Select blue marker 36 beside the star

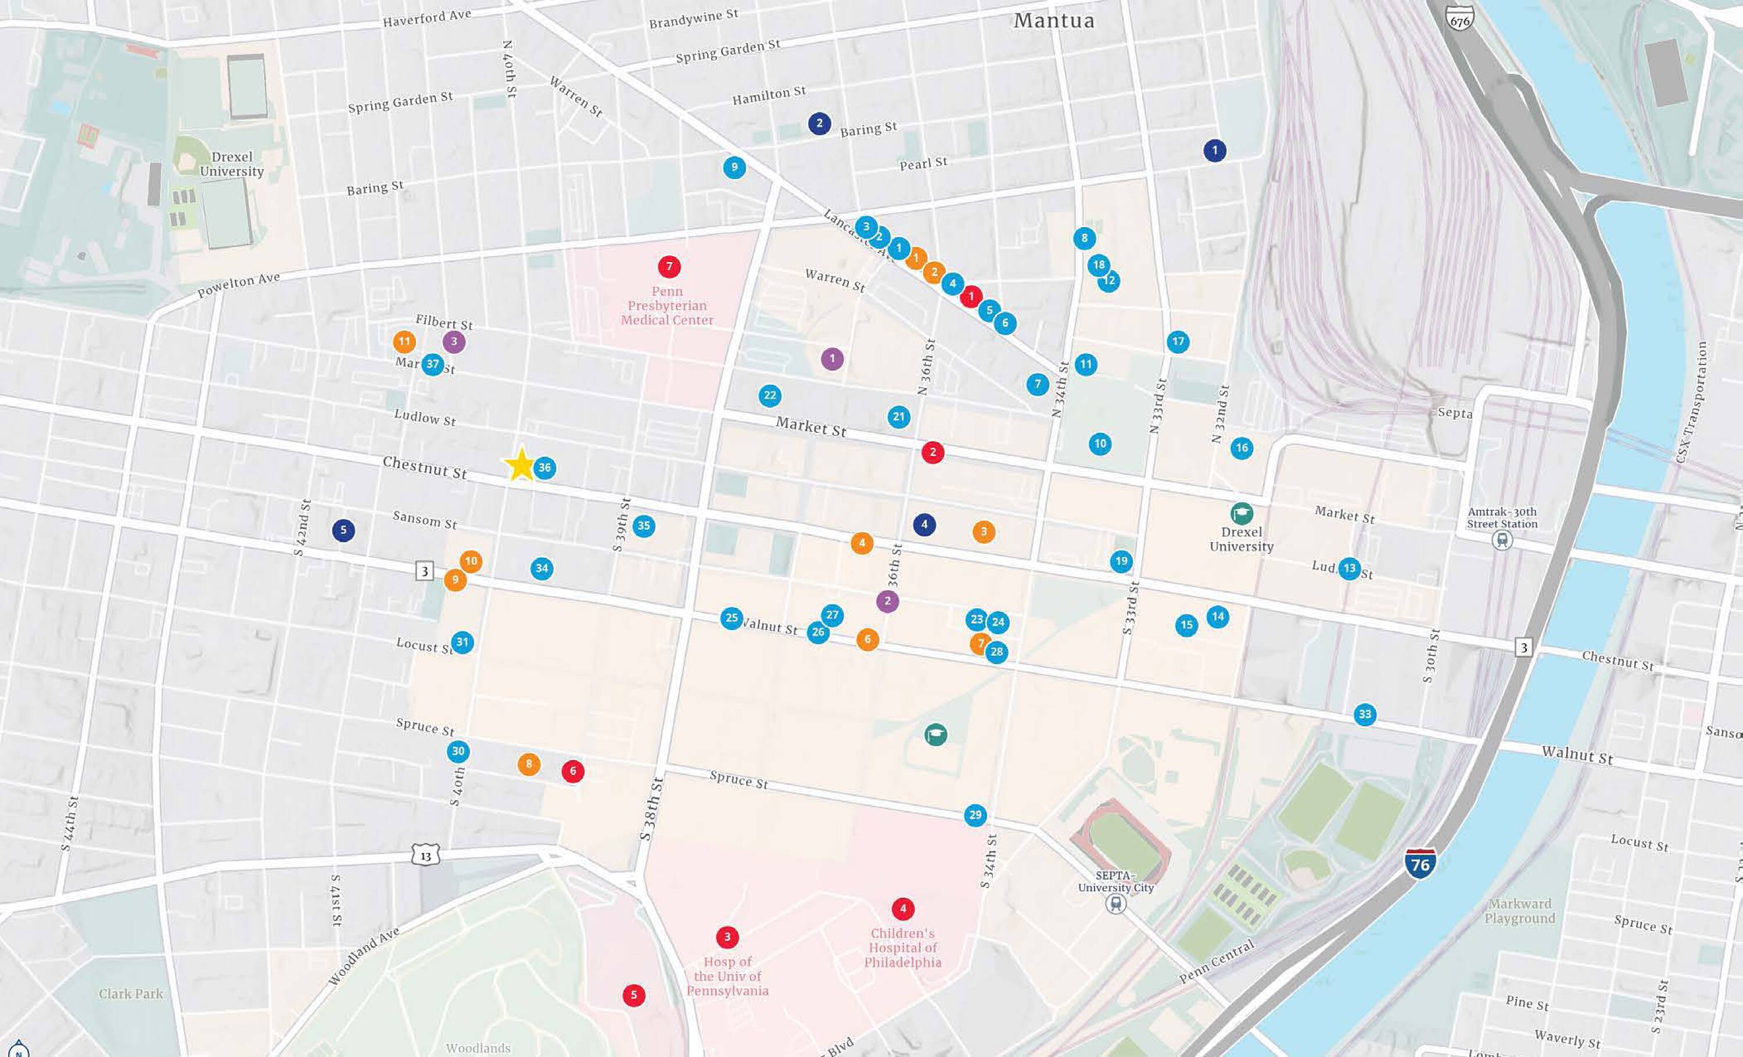click(x=544, y=468)
